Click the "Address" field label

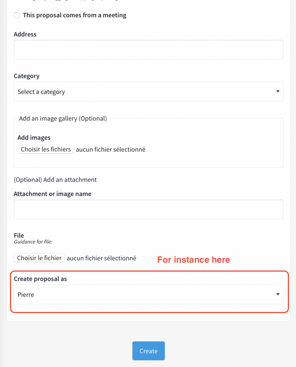coord(25,34)
